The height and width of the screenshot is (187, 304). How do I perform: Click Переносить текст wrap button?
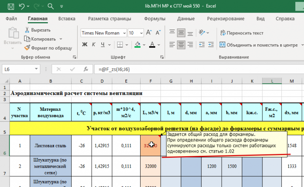[241, 33]
